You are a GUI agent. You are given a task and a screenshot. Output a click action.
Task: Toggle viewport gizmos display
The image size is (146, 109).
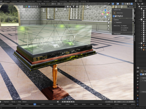113,4
